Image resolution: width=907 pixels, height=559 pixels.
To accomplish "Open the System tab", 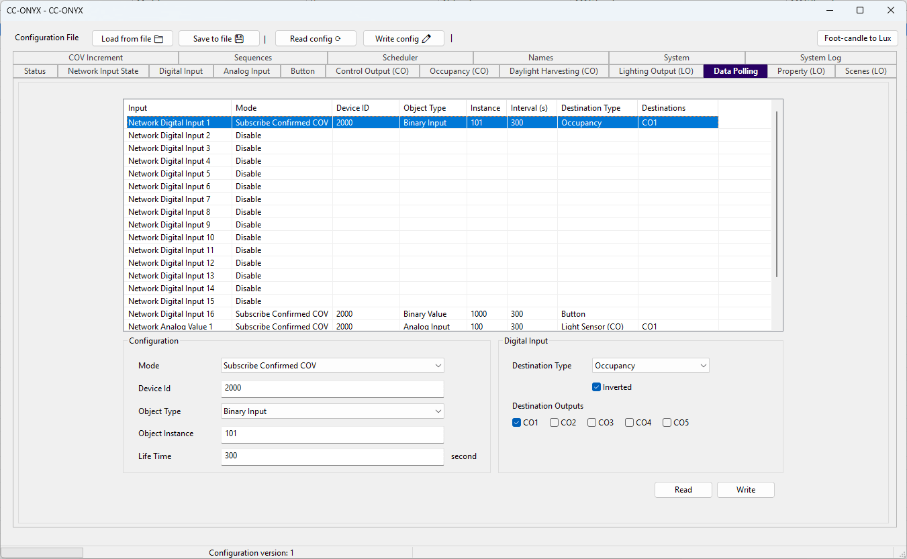I will (x=677, y=58).
